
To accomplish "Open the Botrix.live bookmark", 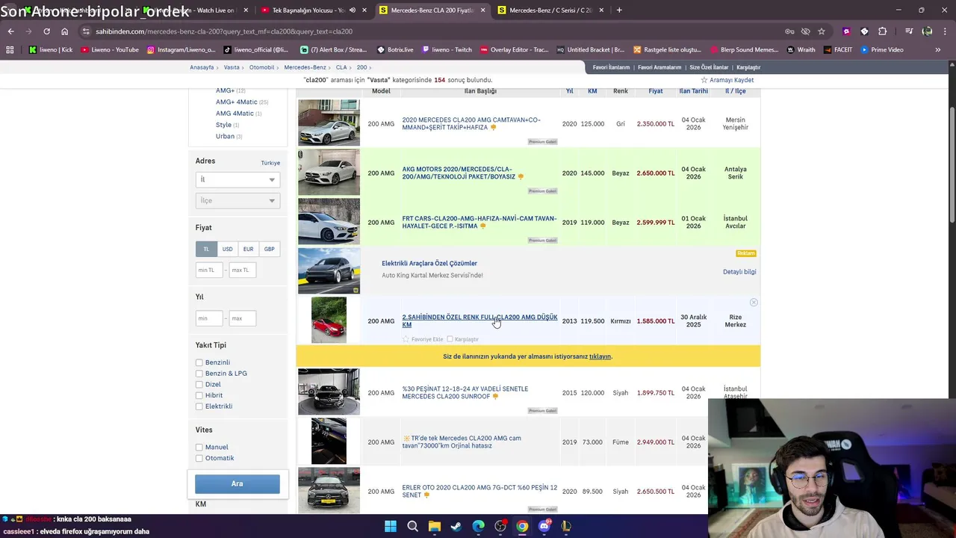I will (x=395, y=50).
